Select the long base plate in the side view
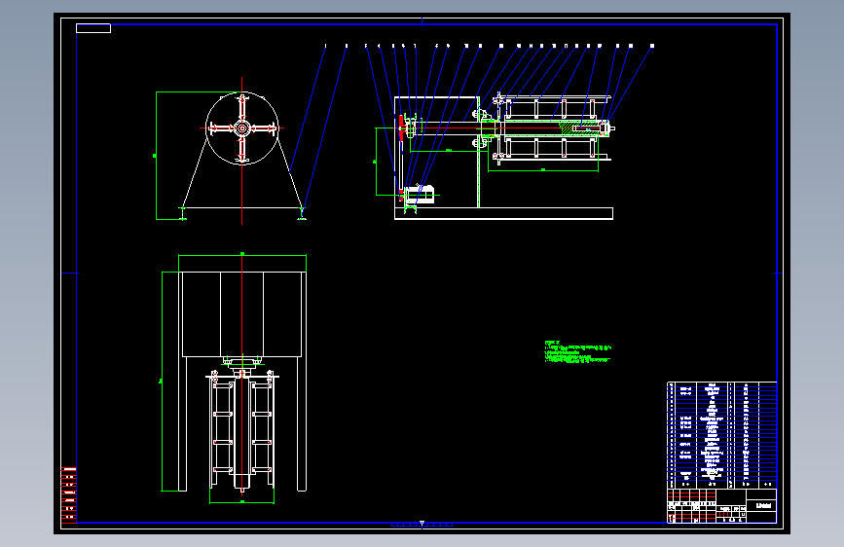This screenshot has width=844, height=547. [503, 213]
